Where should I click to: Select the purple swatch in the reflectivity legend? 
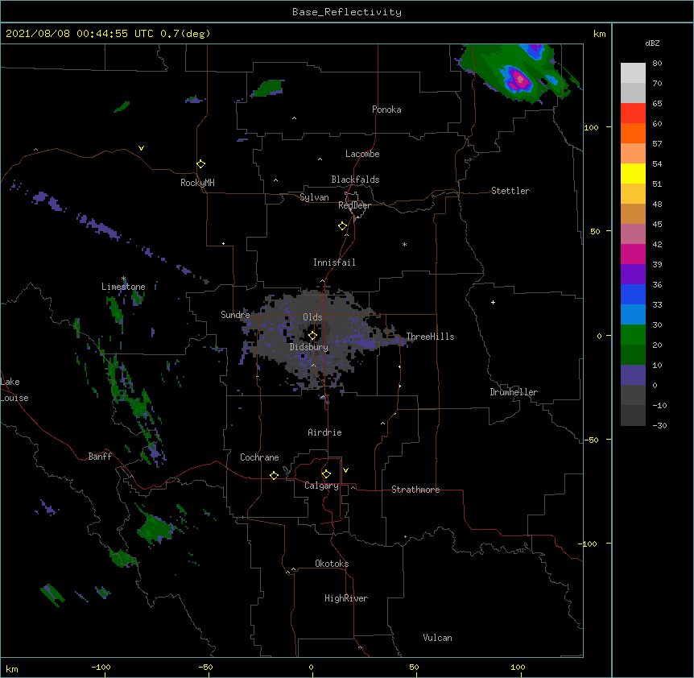click(x=633, y=274)
